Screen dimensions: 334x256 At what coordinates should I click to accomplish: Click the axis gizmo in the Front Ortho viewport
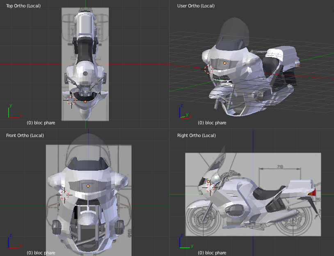click(13, 242)
